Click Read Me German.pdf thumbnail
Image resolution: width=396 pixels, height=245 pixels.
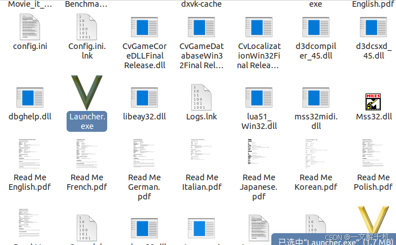(144, 153)
